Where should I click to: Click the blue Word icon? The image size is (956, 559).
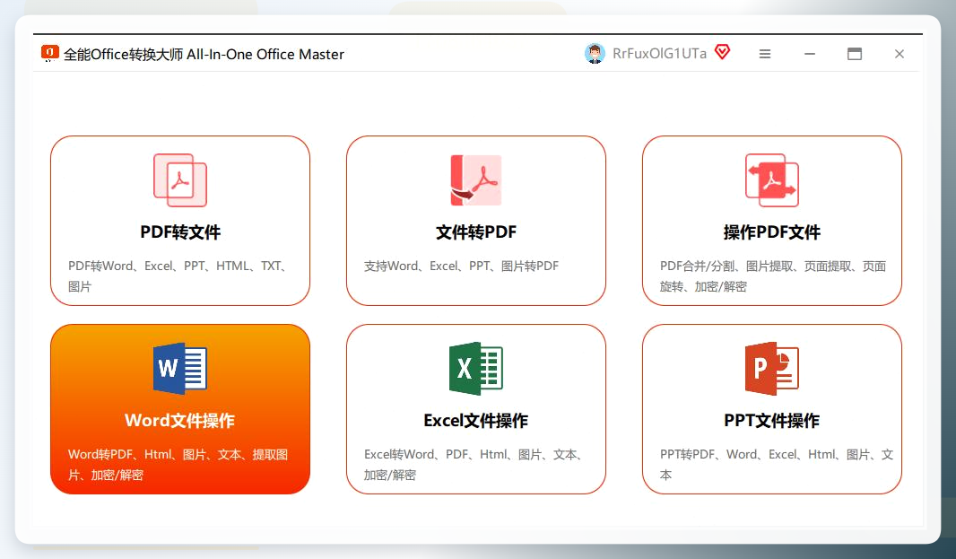[180, 369]
